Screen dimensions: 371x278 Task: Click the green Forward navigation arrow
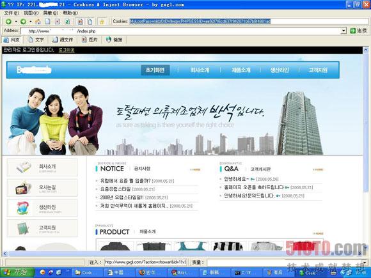(x=23, y=22)
